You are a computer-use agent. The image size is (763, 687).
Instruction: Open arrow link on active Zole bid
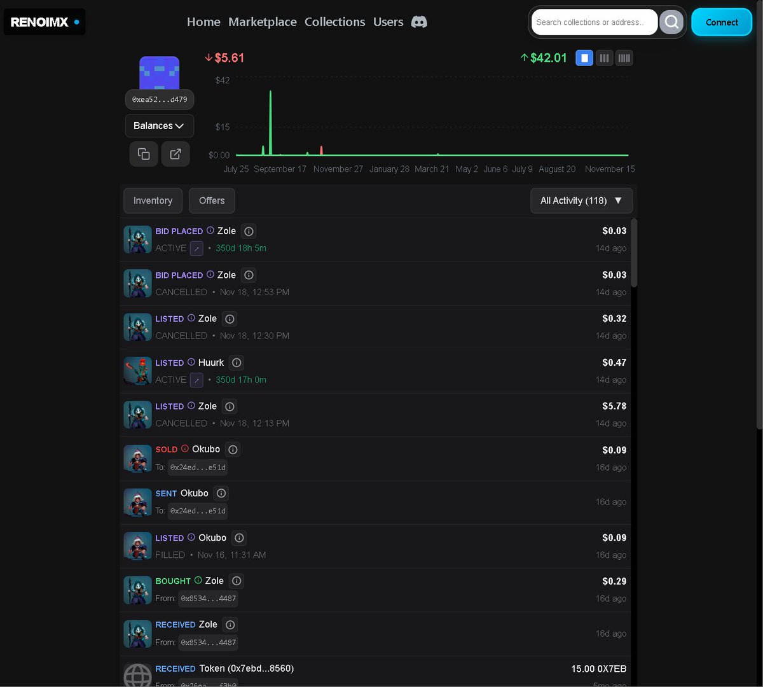(196, 249)
